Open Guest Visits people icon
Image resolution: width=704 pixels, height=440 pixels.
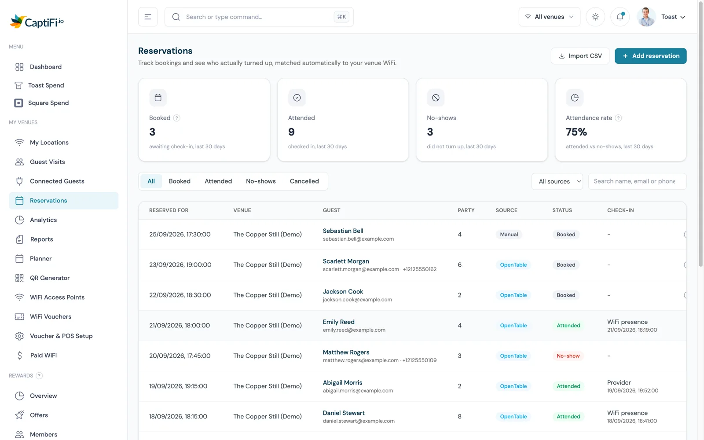pos(19,162)
